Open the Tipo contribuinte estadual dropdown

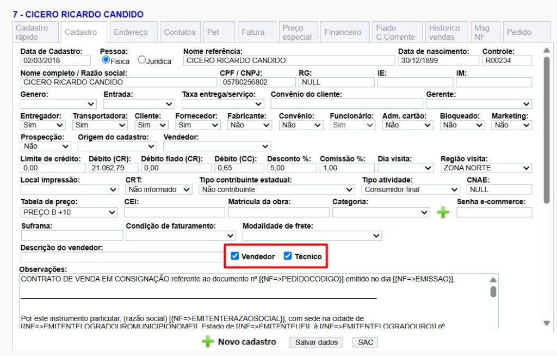[277, 189]
